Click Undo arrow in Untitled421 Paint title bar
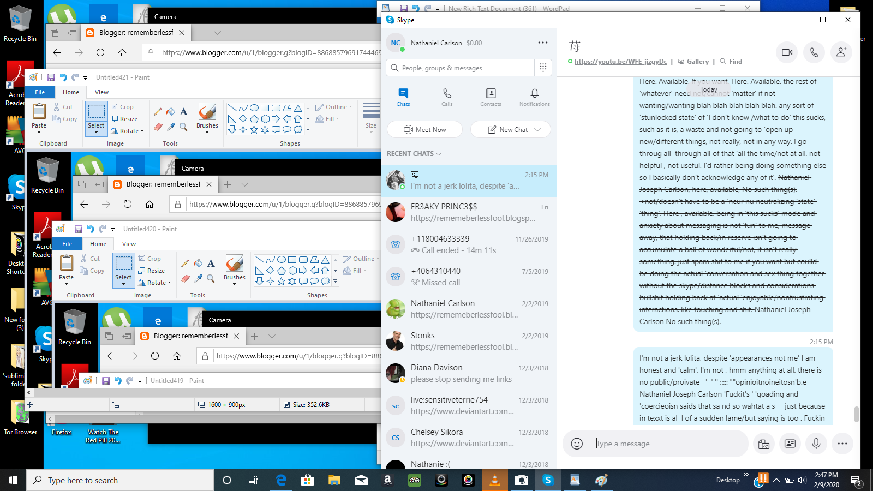This screenshot has height=491, width=873. pos(63,77)
